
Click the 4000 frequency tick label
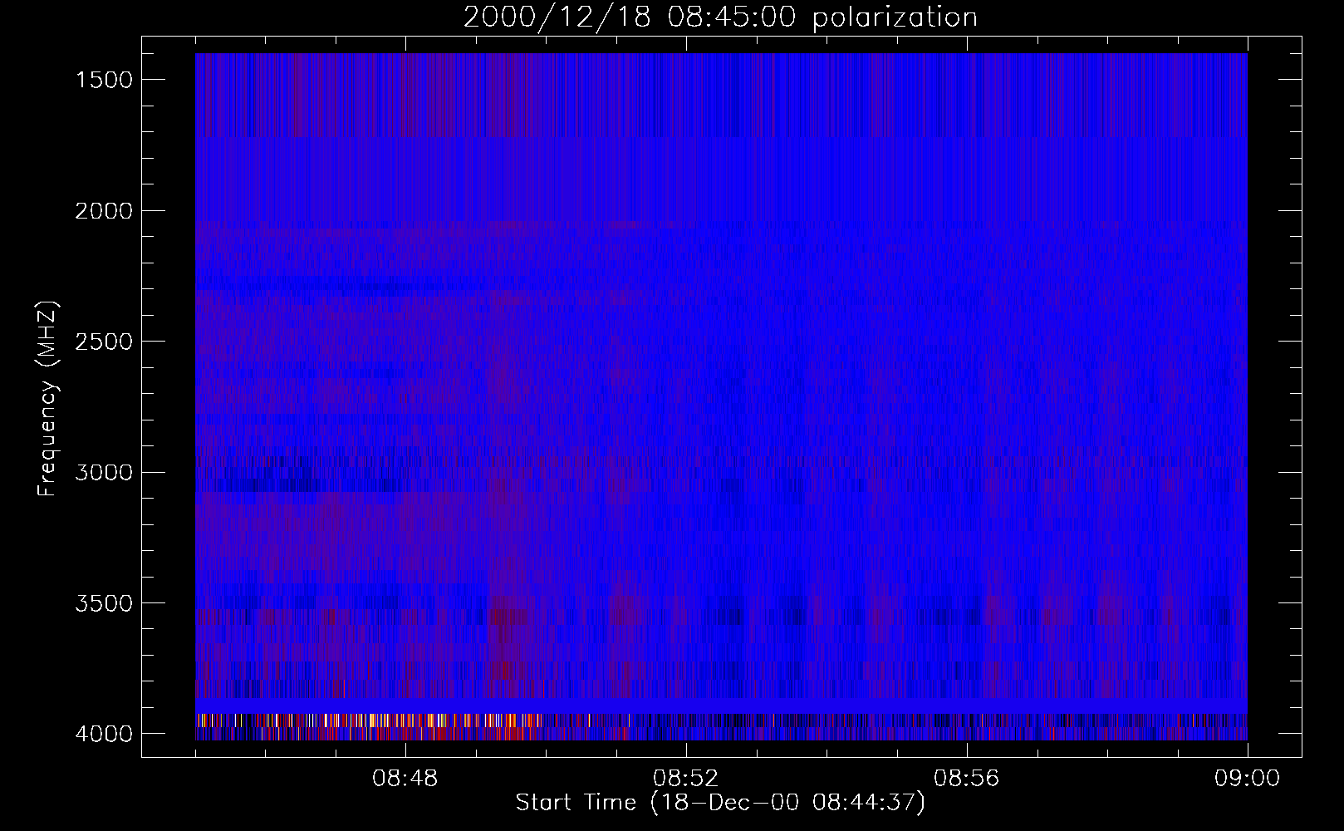click(x=104, y=734)
